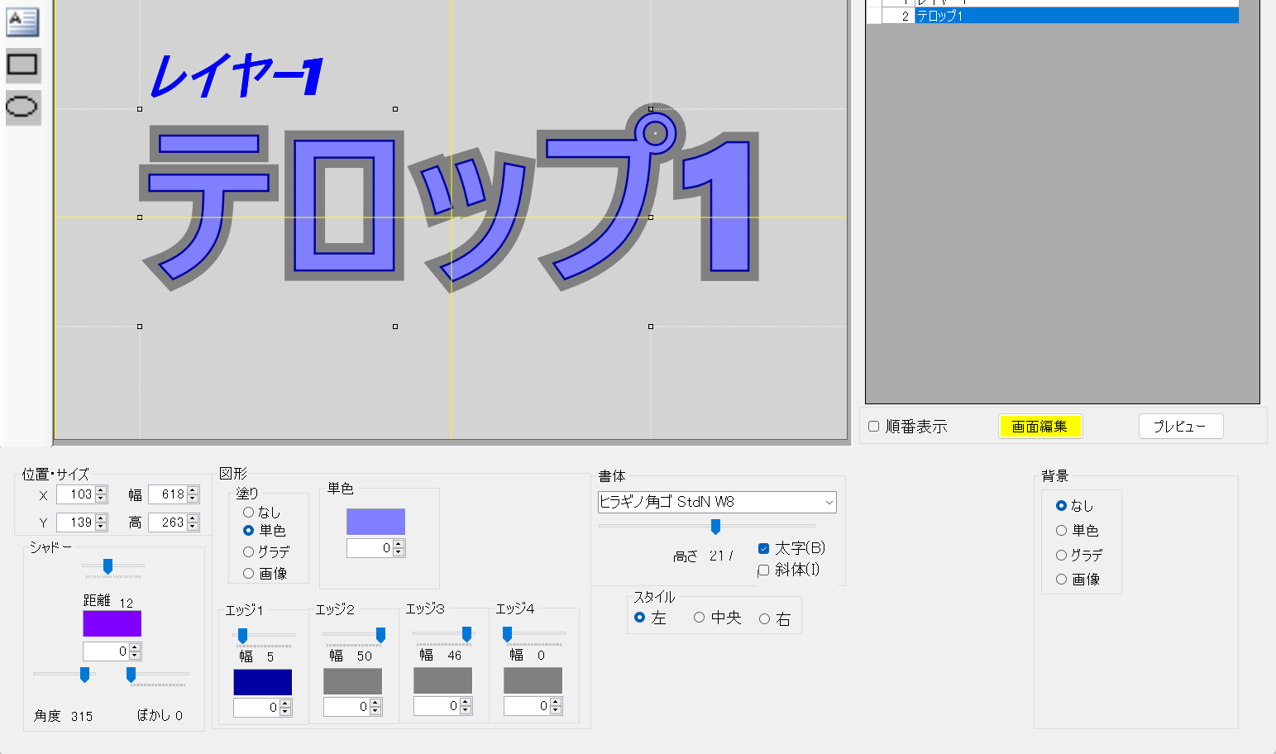
Task: Click the shadow 角度 slider handle
Action: (84, 675)
